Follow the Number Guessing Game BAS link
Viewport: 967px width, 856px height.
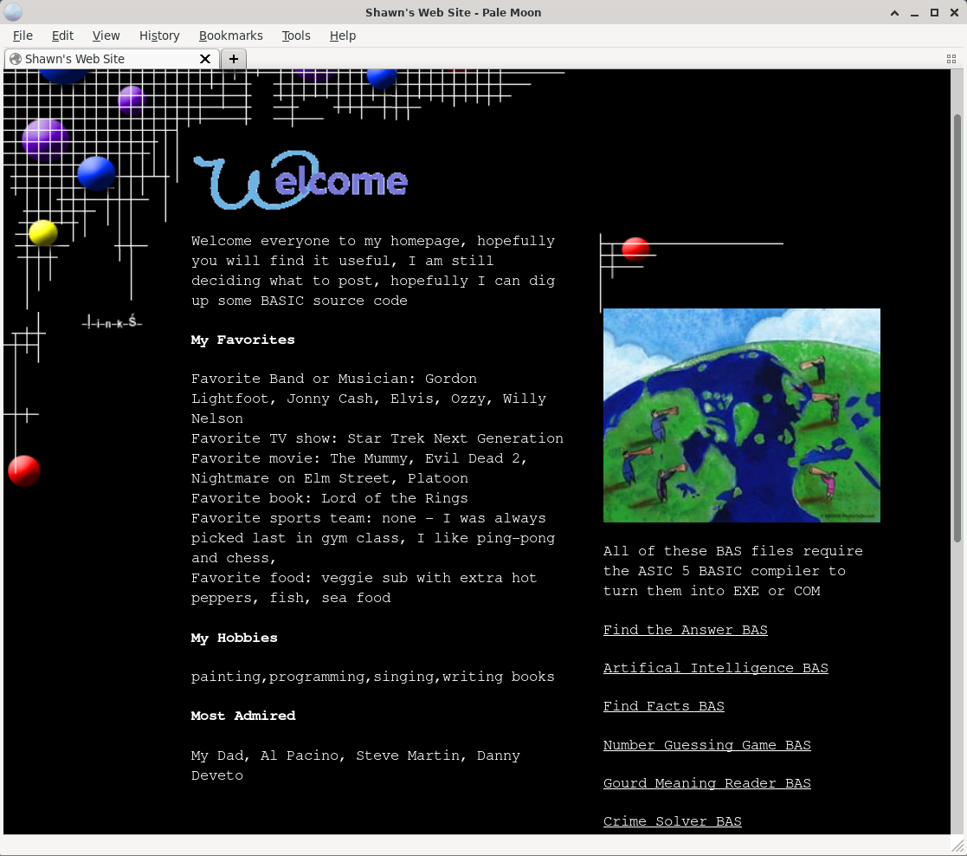pos(706,745)
